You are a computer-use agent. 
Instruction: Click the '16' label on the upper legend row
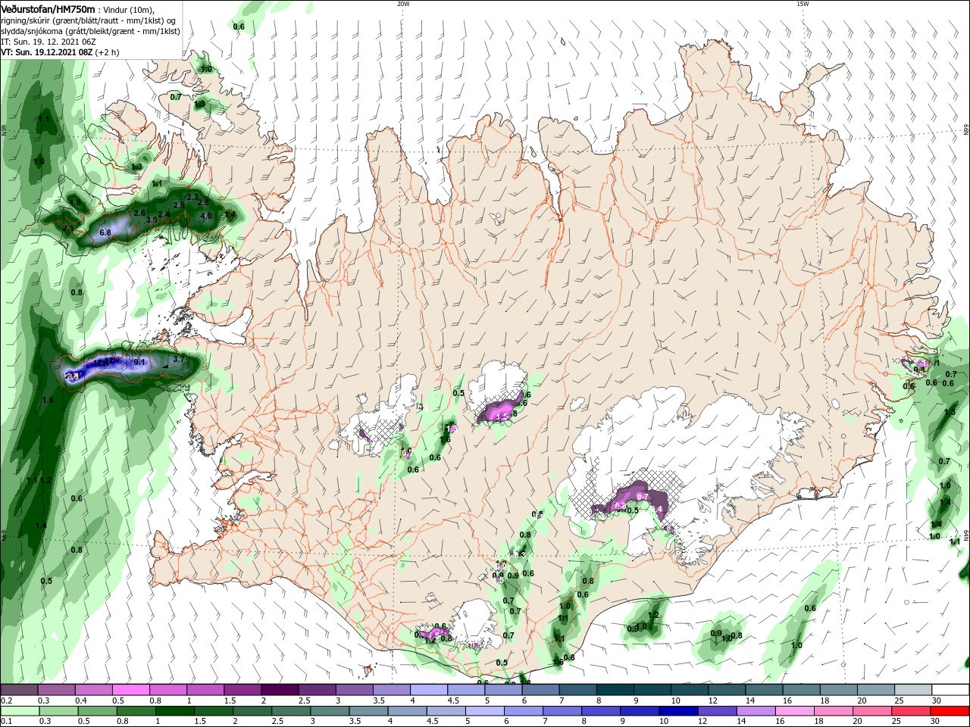coord(788,700)
